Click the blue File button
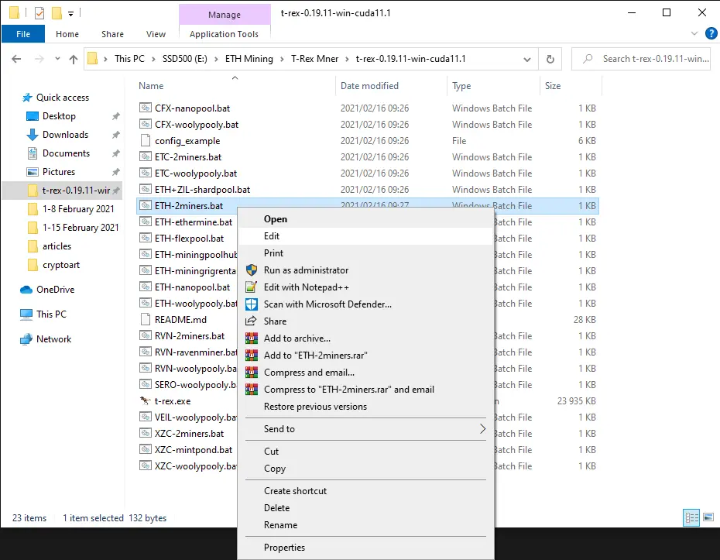Screen dimensions: 720x560 click(x=23, y=34)
